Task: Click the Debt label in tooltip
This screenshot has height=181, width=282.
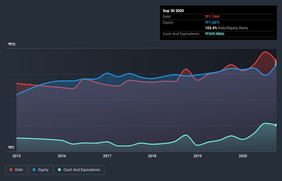Action: pos(167,17)
